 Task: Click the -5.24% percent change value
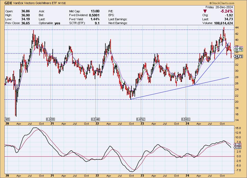point(226,11)
